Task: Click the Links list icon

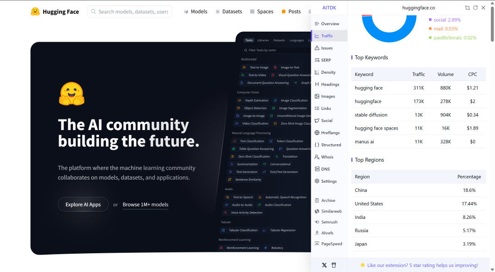Action: click(x=317, y=108)
